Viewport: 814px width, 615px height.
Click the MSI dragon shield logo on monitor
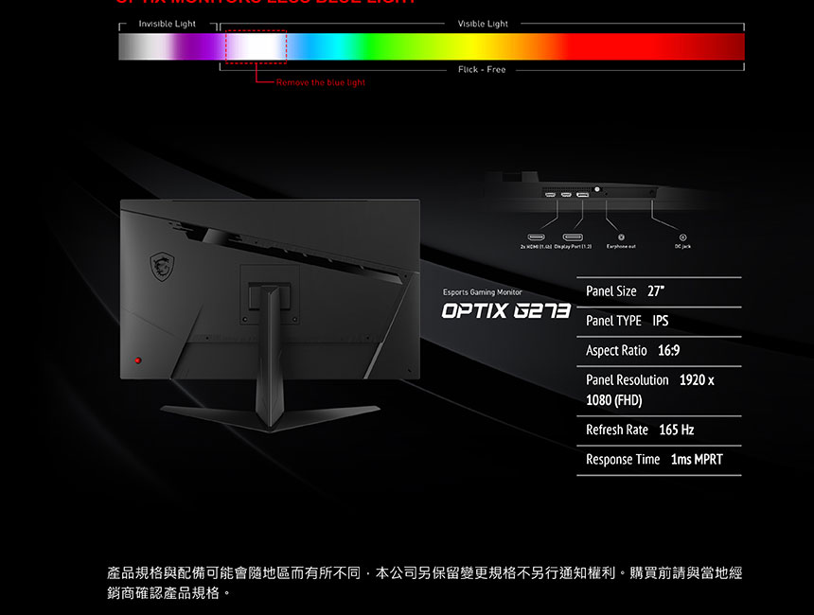(x=162, y=267)
